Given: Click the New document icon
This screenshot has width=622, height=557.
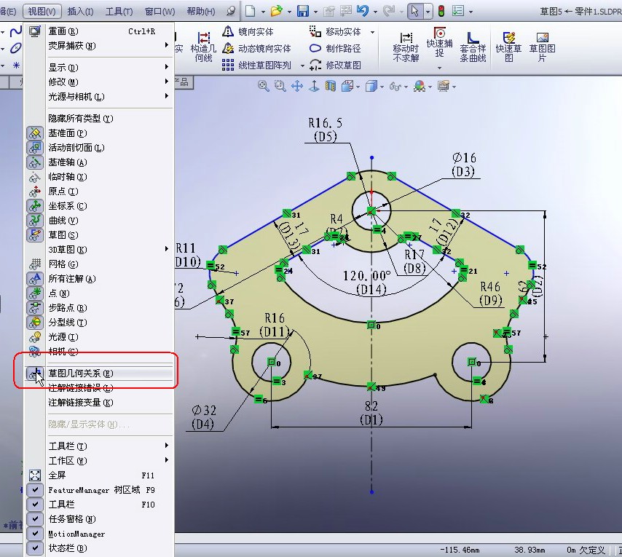Looking at the screenshot, I should tap(250, 11).
